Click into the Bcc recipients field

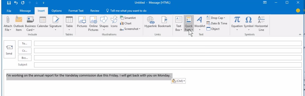[168, 58]
